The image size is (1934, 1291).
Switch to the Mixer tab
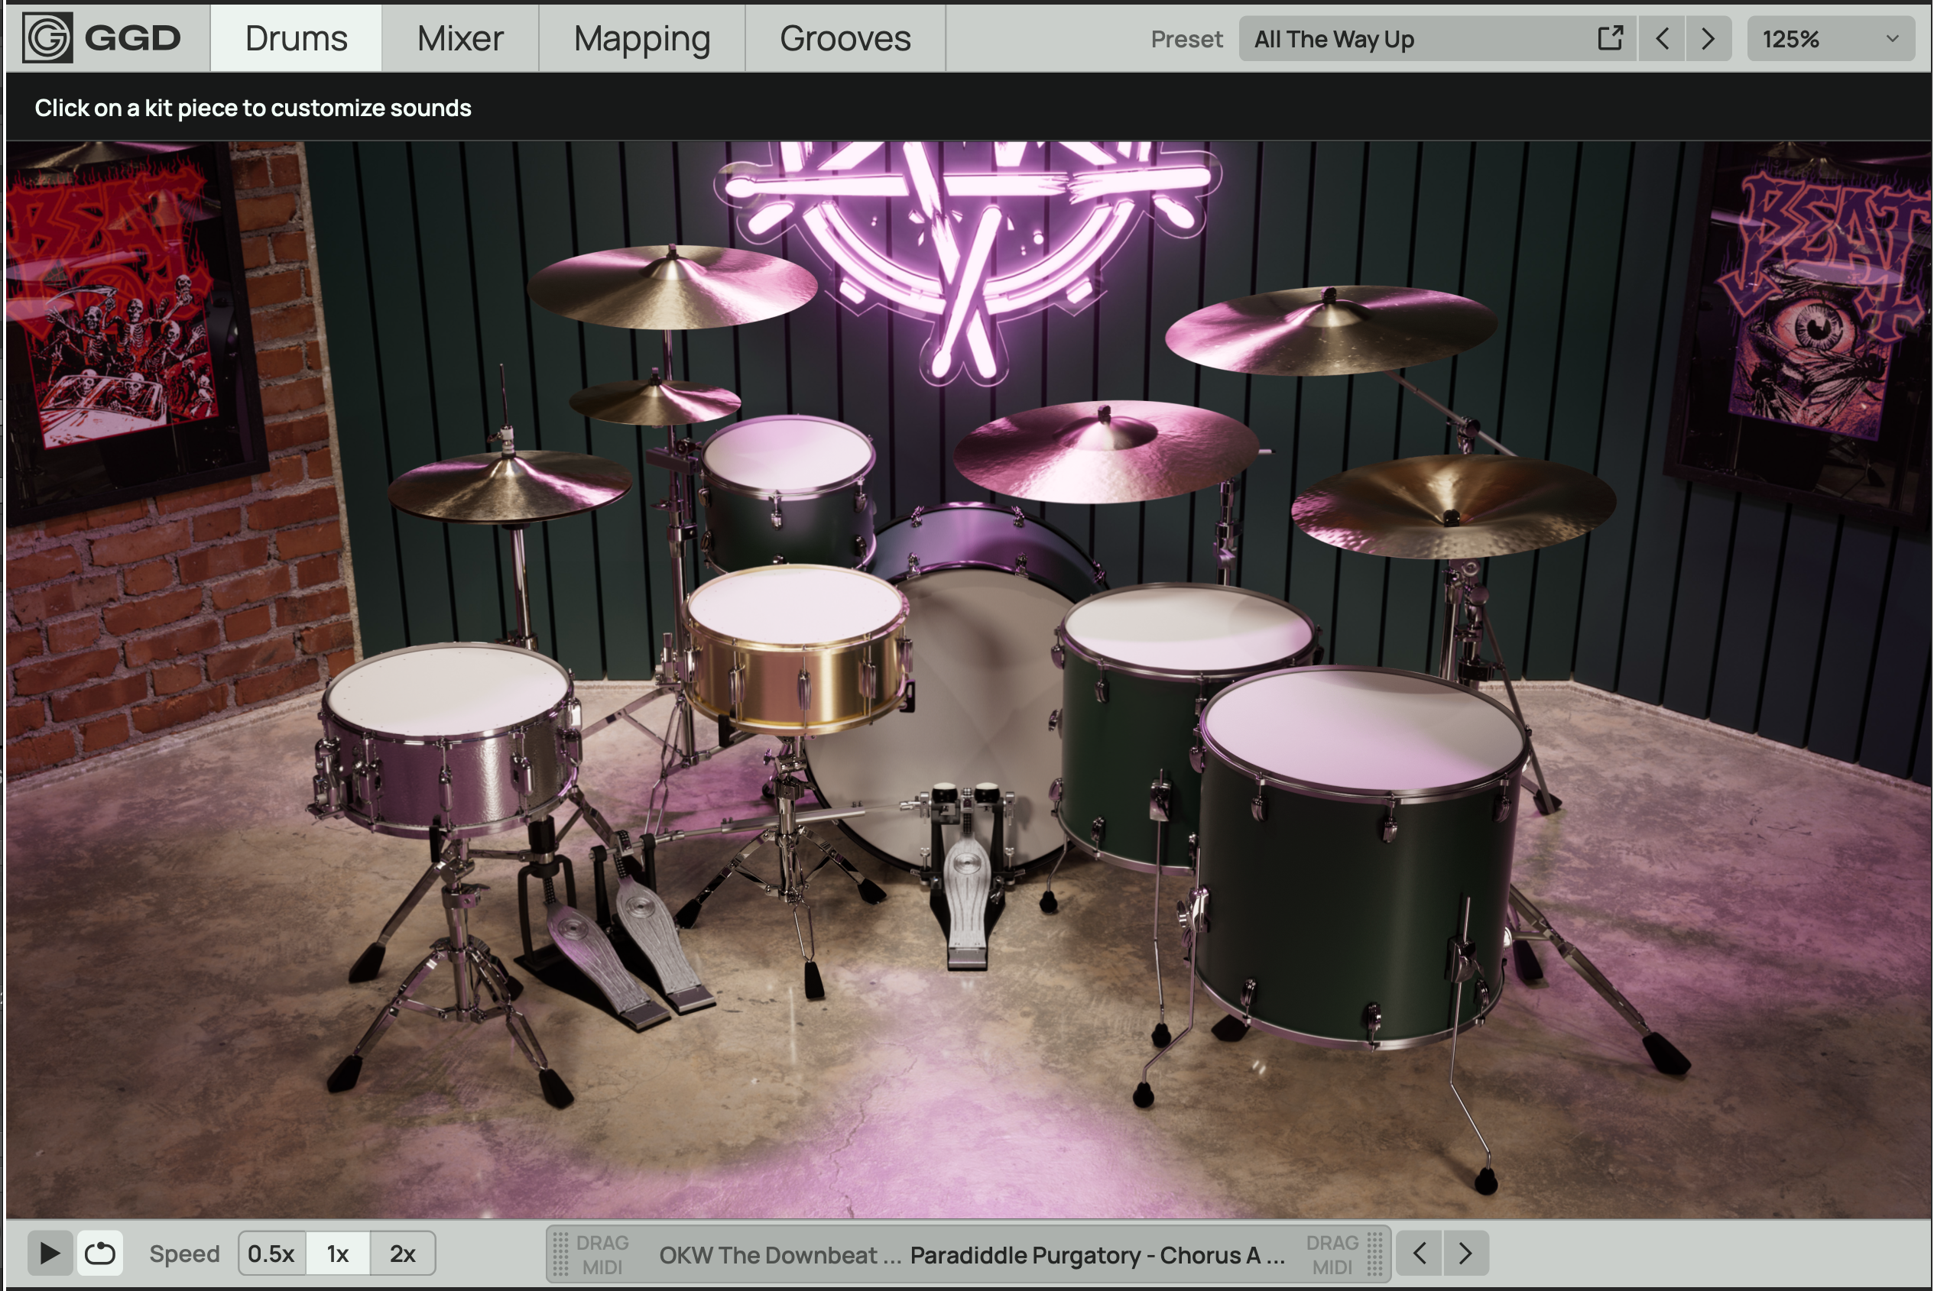pyautogui.click(x=459, y=38)
